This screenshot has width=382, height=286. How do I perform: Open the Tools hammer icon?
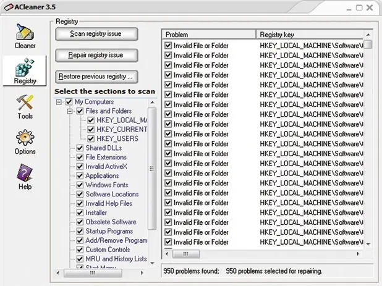click(25, 102)
